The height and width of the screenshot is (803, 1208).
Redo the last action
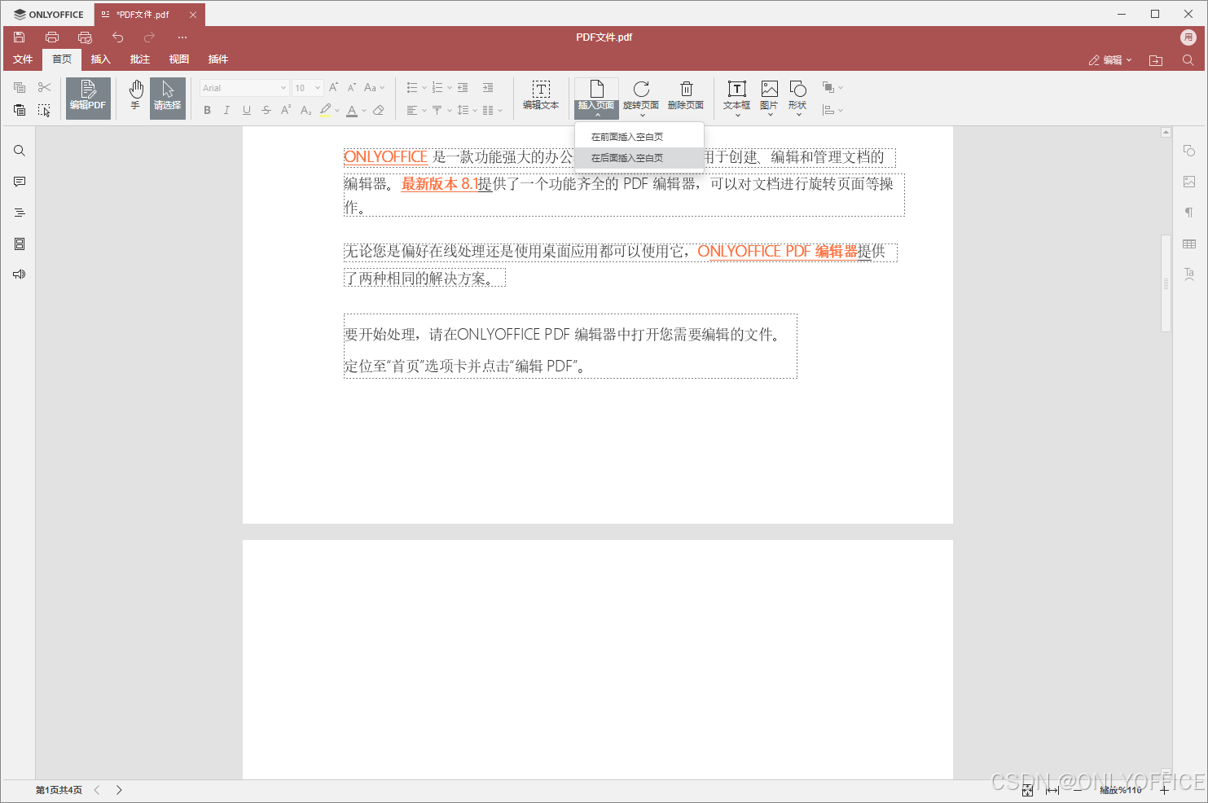point(149,37)
